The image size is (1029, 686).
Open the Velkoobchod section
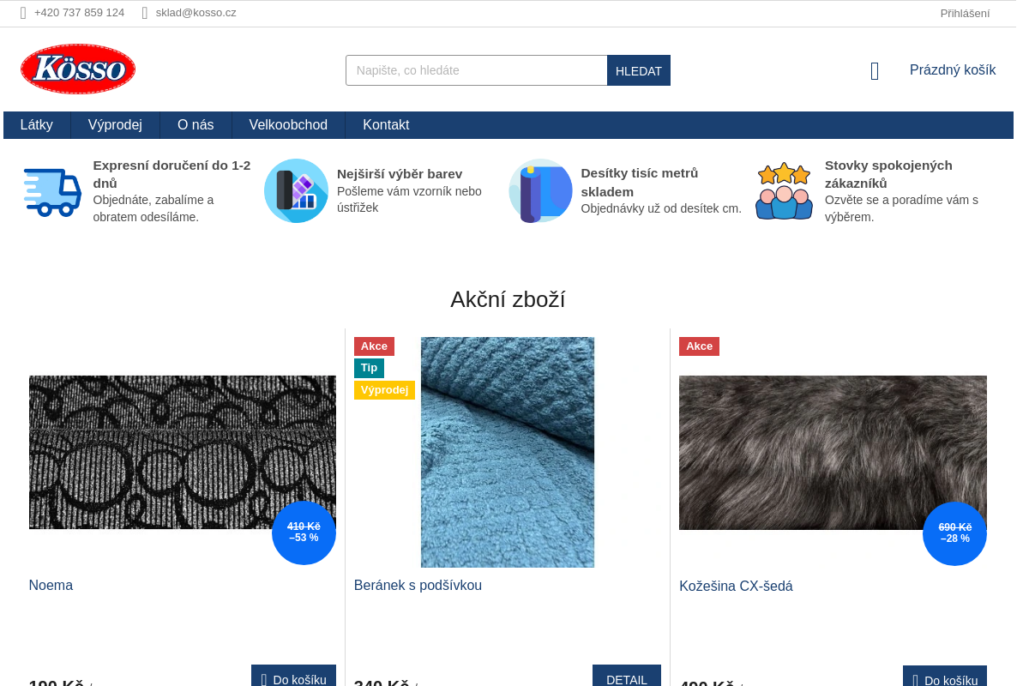[x=288, y=125]
